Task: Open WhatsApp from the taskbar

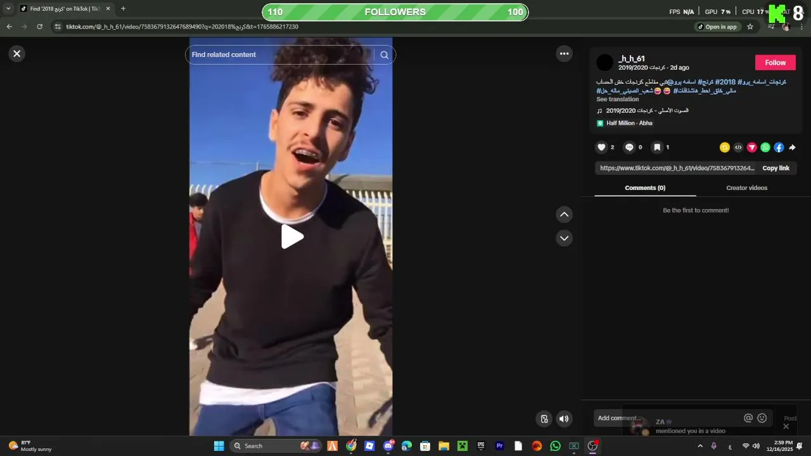Action: tap(556, 446)
